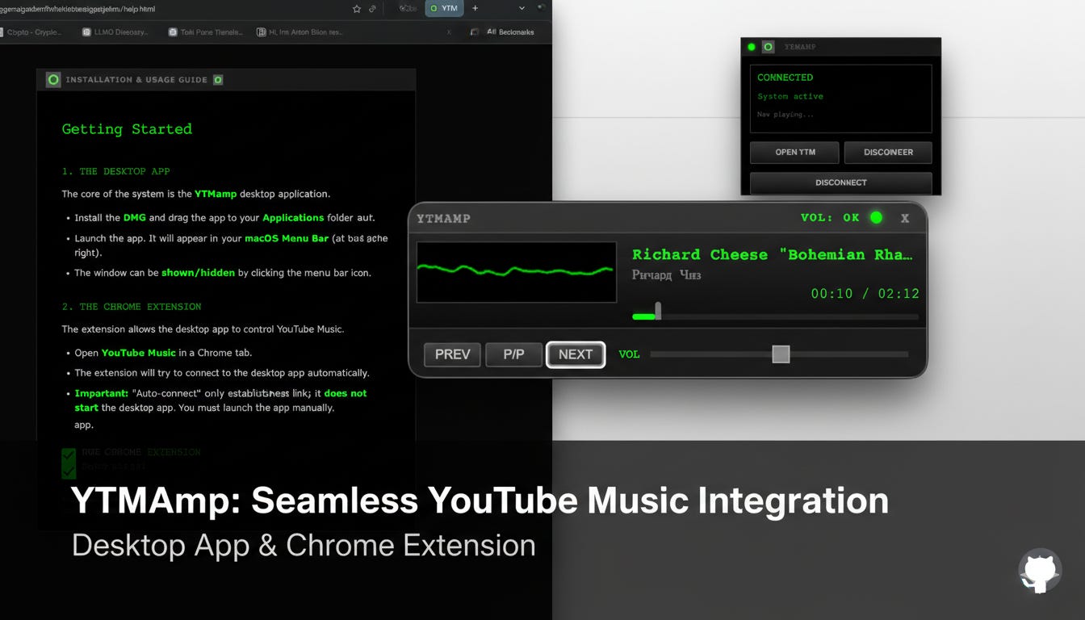
Task: Click green status dot in extension popup
Action: click(x=752, y=47)
